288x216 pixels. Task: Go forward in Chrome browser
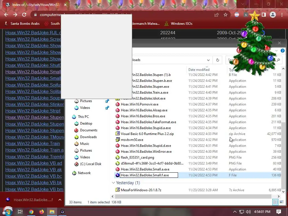(x=15, y=15)
